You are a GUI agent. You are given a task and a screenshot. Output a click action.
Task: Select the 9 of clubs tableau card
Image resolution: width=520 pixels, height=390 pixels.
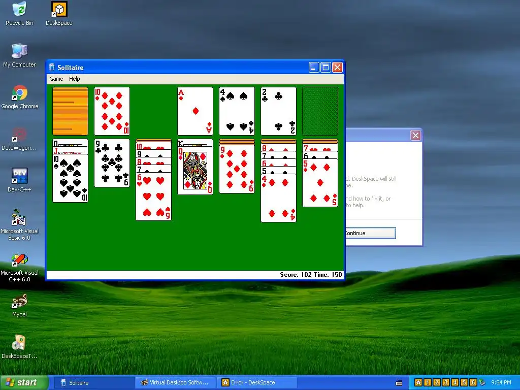click(112, 163)
